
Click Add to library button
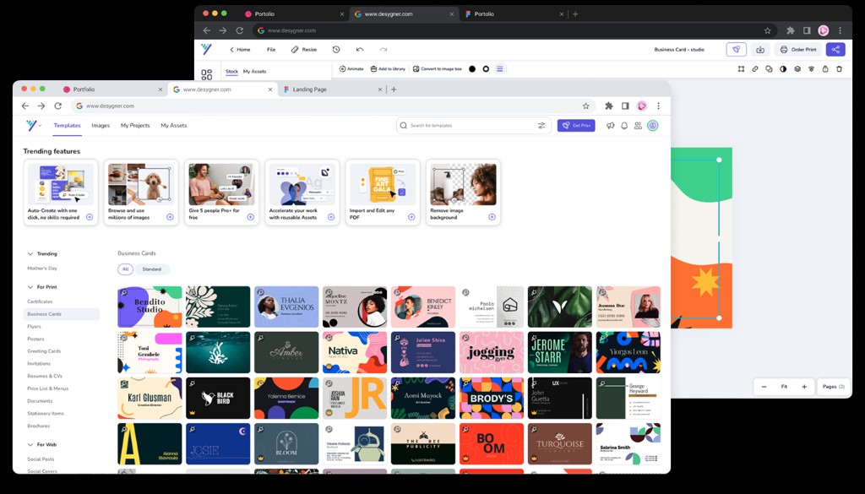(x=387, y=69)
